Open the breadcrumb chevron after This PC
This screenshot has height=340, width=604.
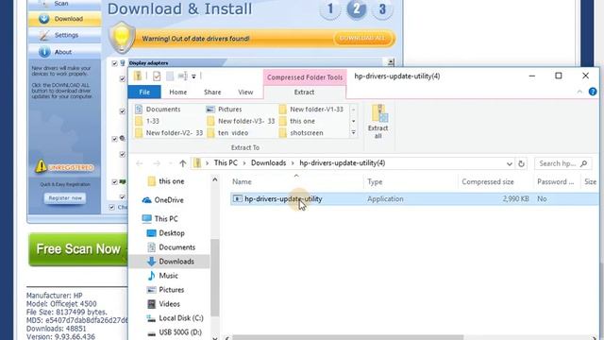(244, 163)
